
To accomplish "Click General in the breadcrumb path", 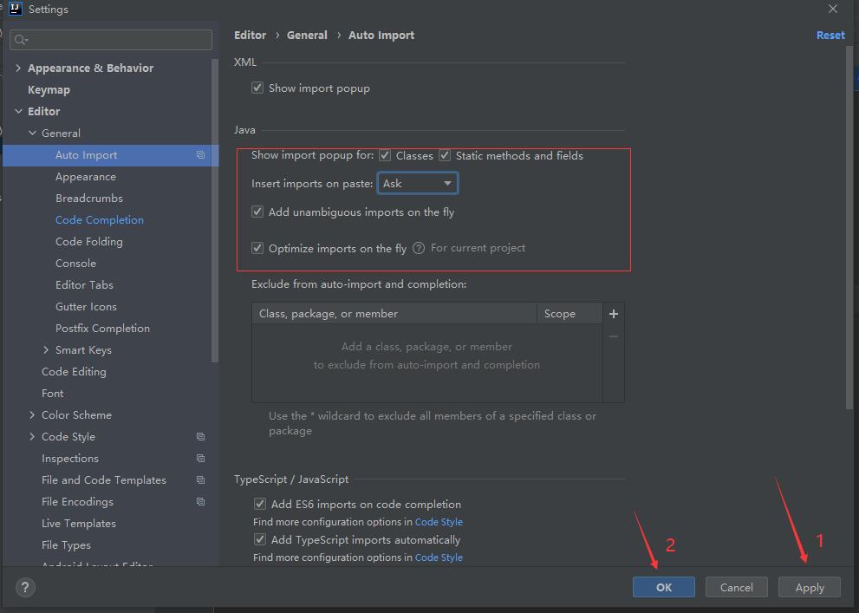I will (x=307, y=35).
